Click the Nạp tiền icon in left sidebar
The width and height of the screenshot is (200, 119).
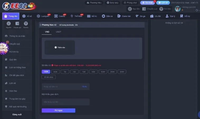point(9,24)
